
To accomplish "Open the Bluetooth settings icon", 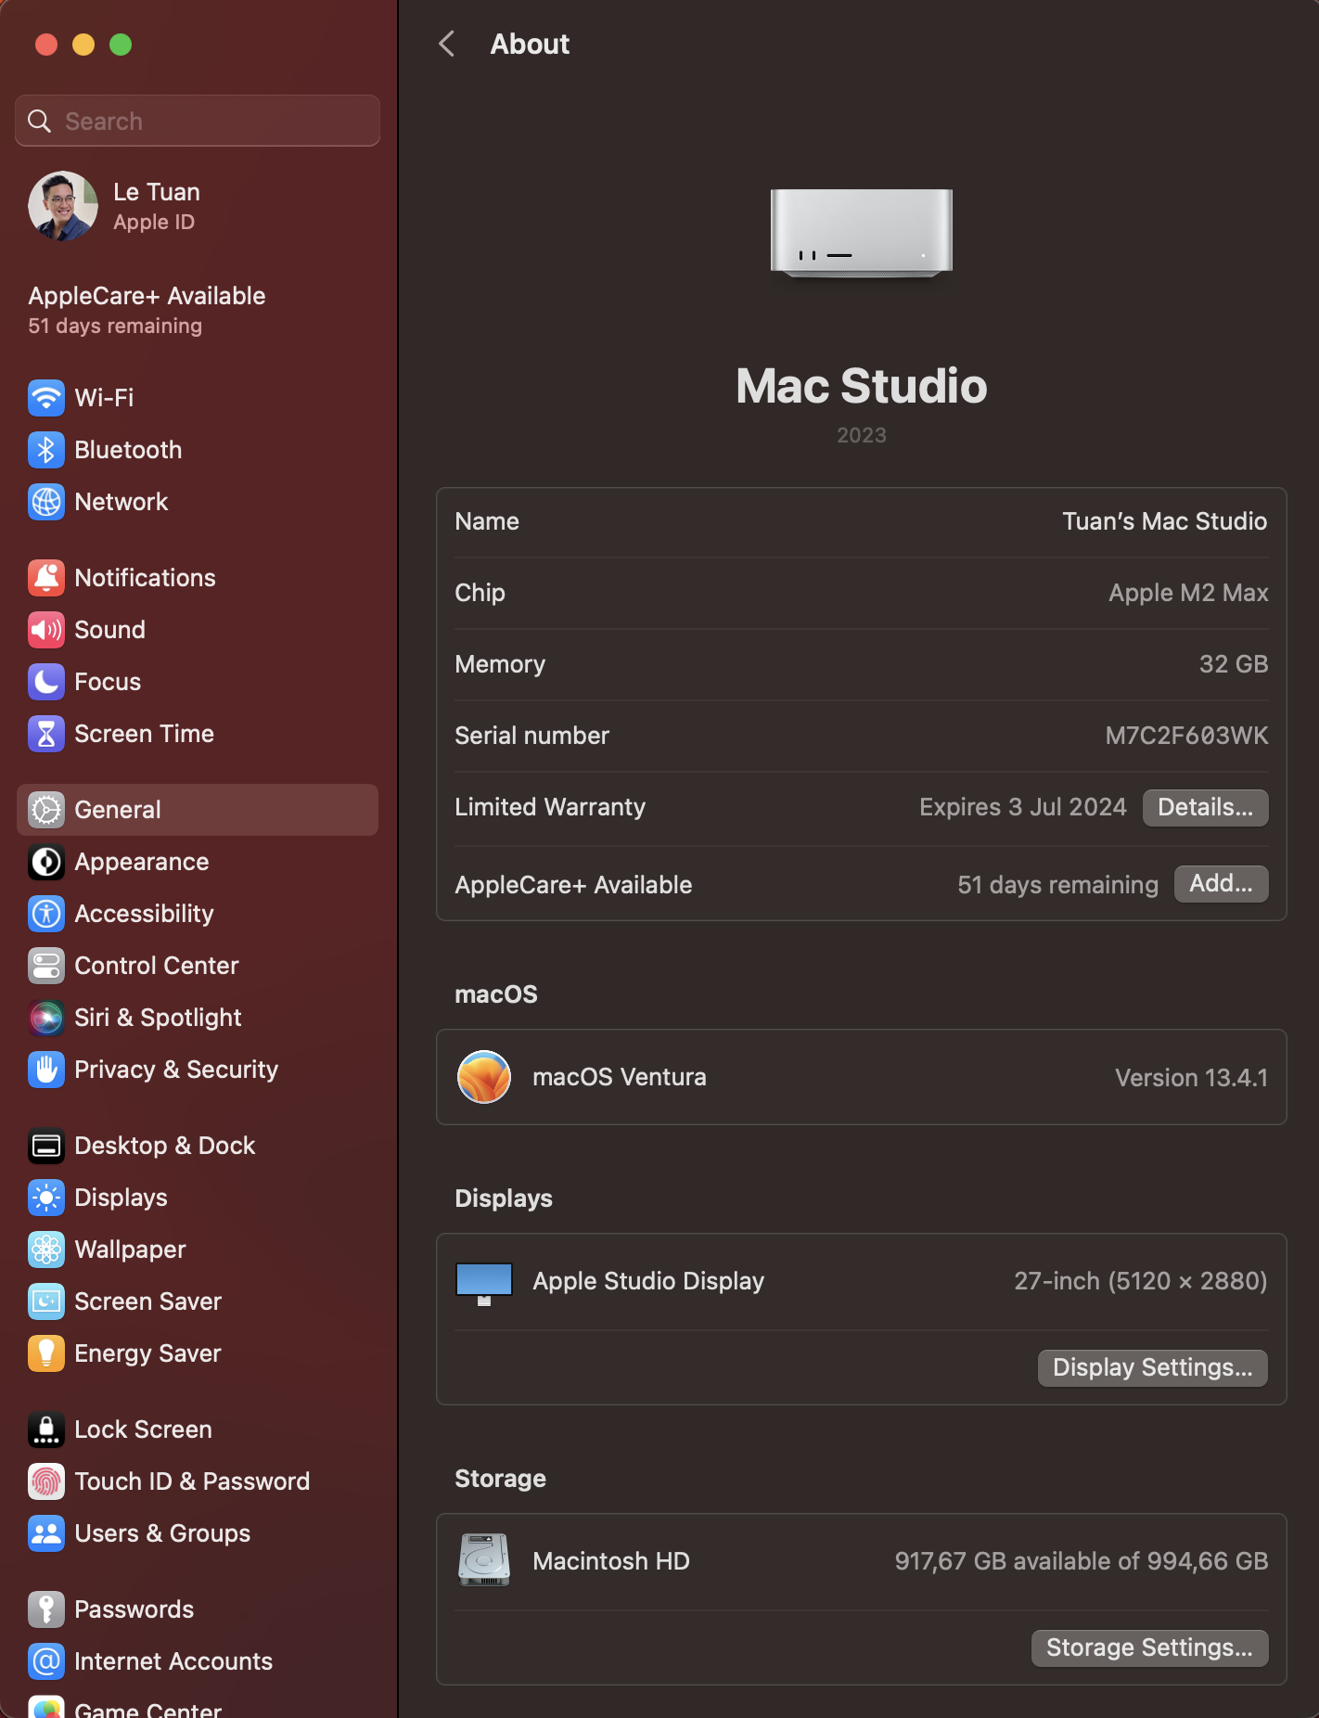I will [46, 450].
